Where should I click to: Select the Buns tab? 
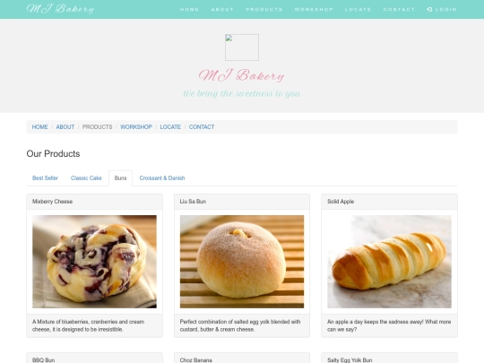pos(120,178)
